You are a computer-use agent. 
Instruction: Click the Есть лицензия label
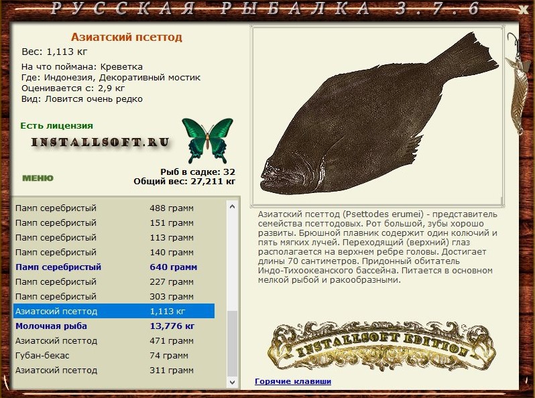point(56,125)
